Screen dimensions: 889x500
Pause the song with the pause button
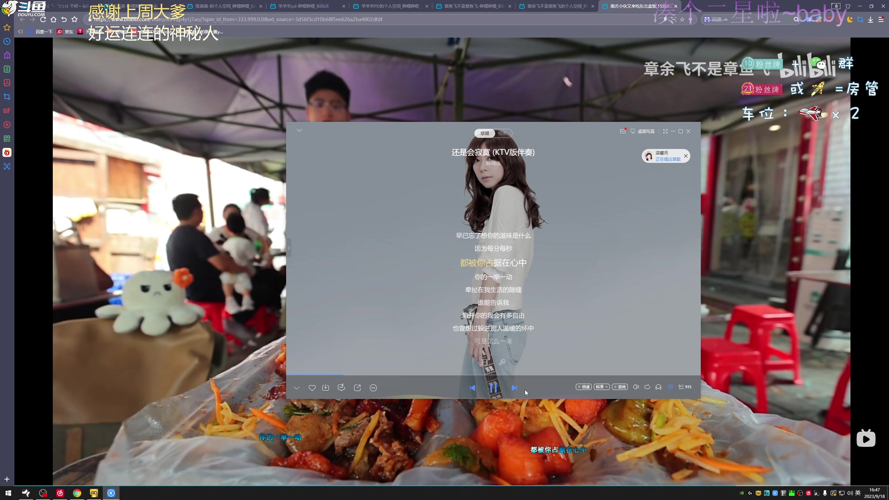point(493,387)
